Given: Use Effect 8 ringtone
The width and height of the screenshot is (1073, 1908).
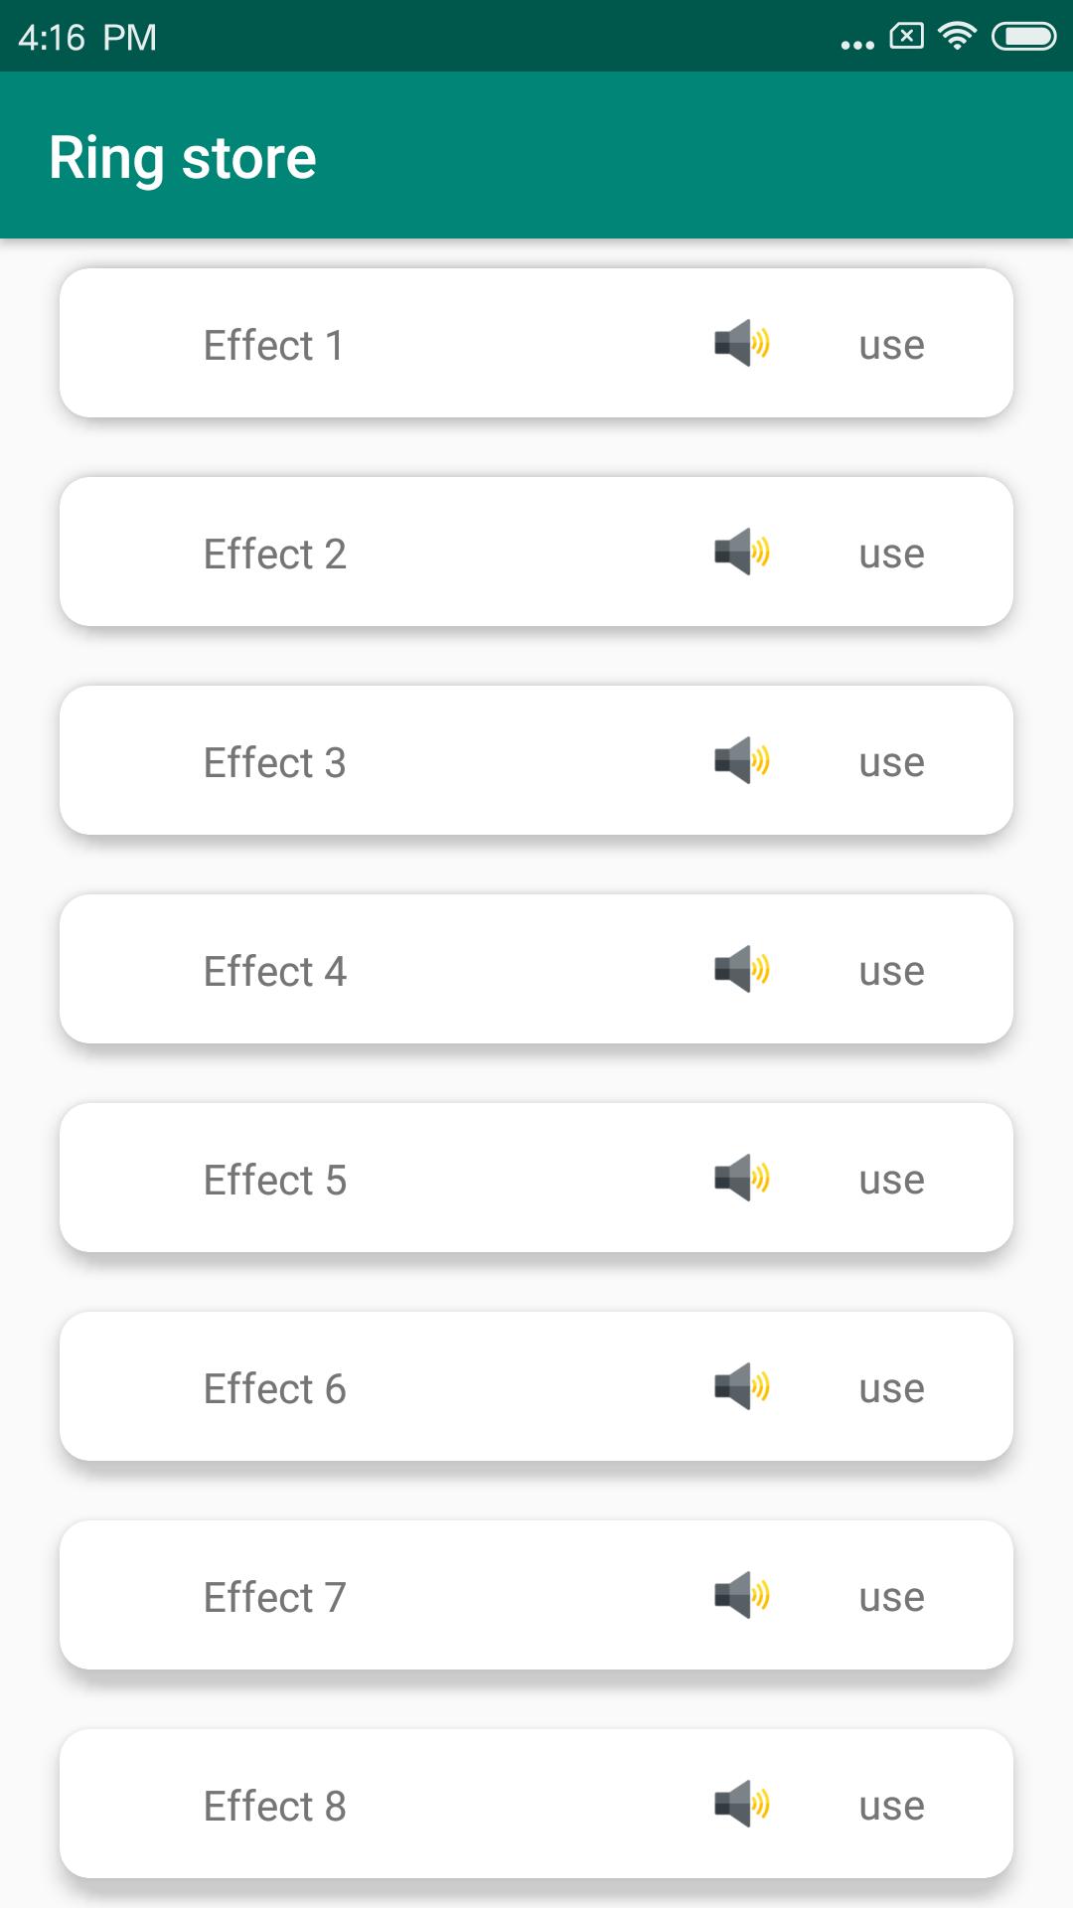Looking at the screenshot, I should tap(892, 1807).
